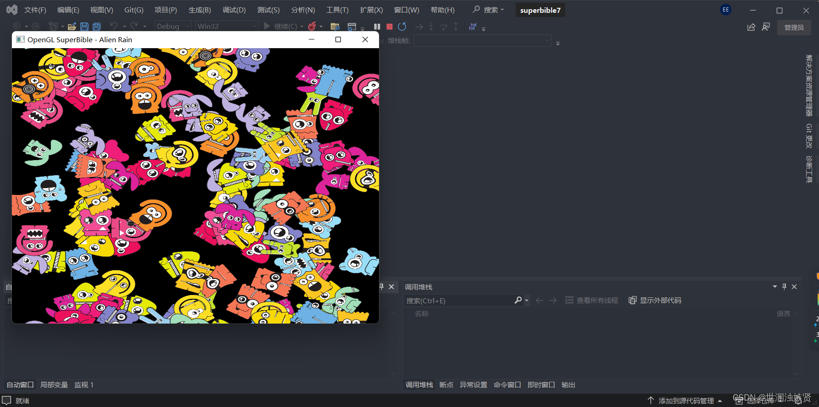This screenshot has width=819, height=407.
Task: Open the debug toolbar overflow options
Action: (x=484, y=28)
